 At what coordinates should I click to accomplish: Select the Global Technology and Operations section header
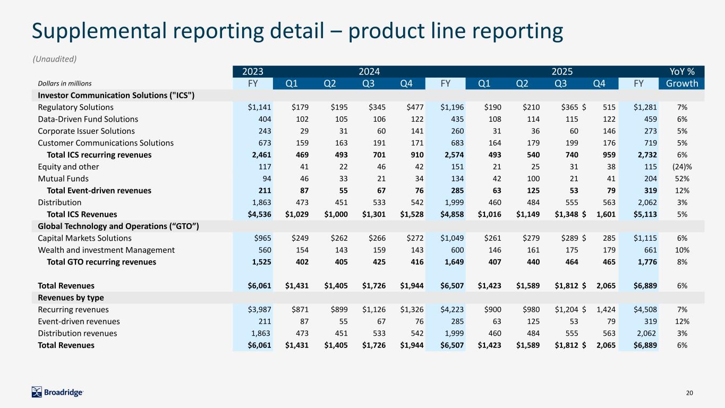(x=118, y=226)
